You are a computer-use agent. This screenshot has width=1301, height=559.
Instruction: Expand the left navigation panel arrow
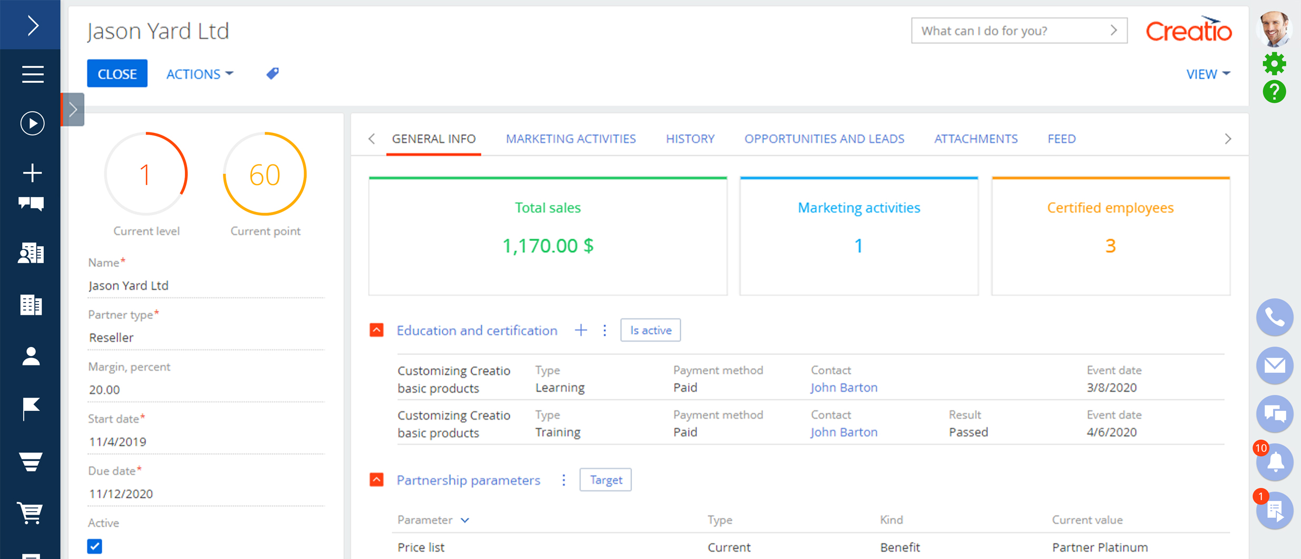pyautogui.click(x=33, y=25)
